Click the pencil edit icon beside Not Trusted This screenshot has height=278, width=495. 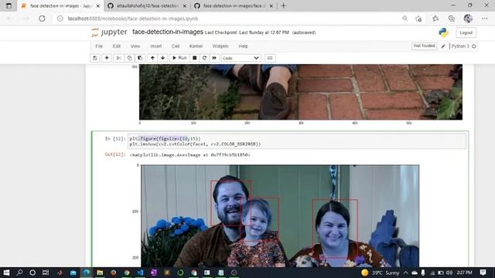point(443,46)
